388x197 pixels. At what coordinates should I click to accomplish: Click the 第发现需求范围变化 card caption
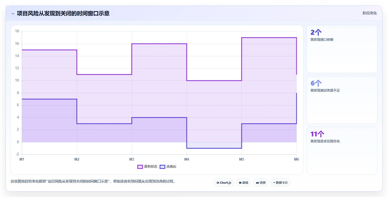coord(325,141)
